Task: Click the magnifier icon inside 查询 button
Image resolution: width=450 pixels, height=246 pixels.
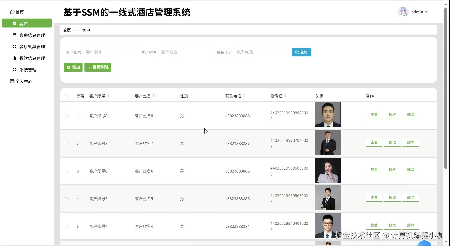Action: [297, 52]
